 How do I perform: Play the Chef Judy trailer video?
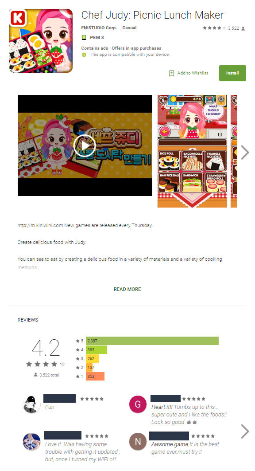85,145
